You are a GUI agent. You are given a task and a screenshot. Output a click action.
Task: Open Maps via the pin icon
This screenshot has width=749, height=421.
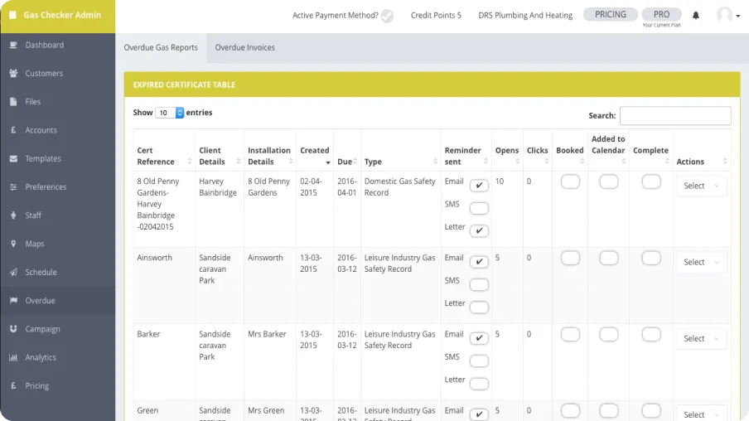pyautogui.click(x=13, y=244)
